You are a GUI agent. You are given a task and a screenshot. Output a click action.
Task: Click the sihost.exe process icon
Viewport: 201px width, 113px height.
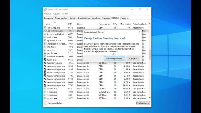pyautogui.click(x=45, y=47)
